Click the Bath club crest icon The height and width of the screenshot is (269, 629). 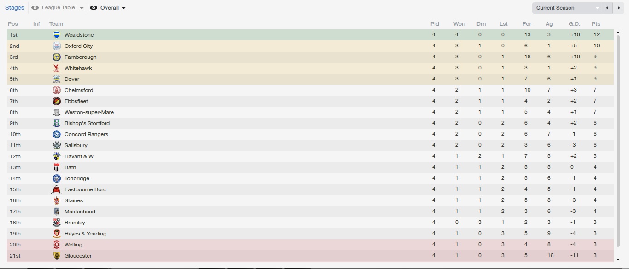57,167
